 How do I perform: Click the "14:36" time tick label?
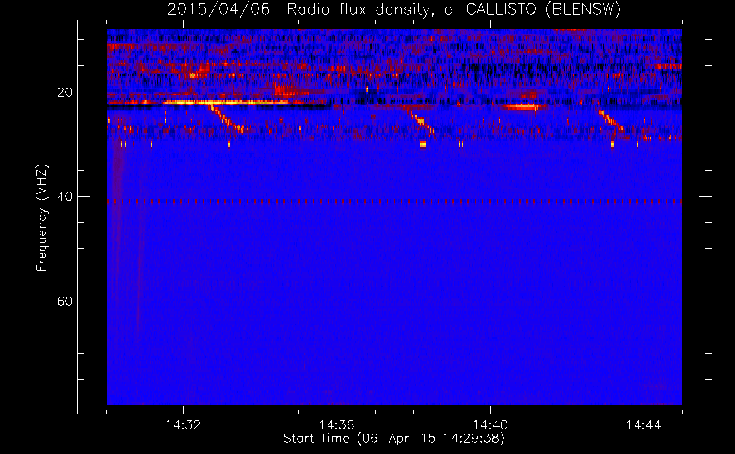click(x=337, y=425)
